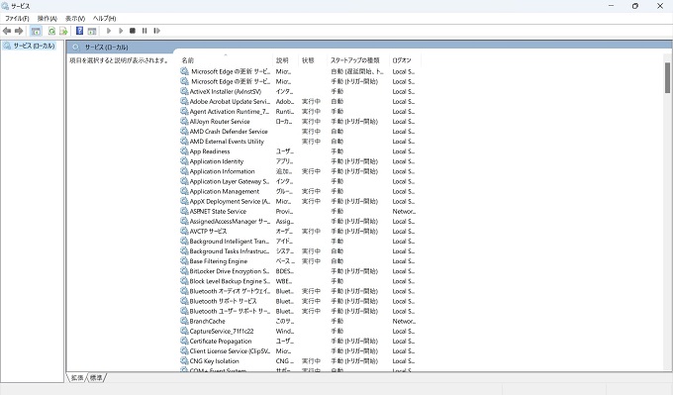Click the gear icon beside AMD Crash Defender Service
The height and width of the screenshot is (395, 673).
(184, 132)
